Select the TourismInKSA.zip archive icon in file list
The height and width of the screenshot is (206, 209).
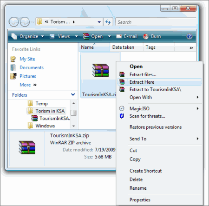point(101,71)
